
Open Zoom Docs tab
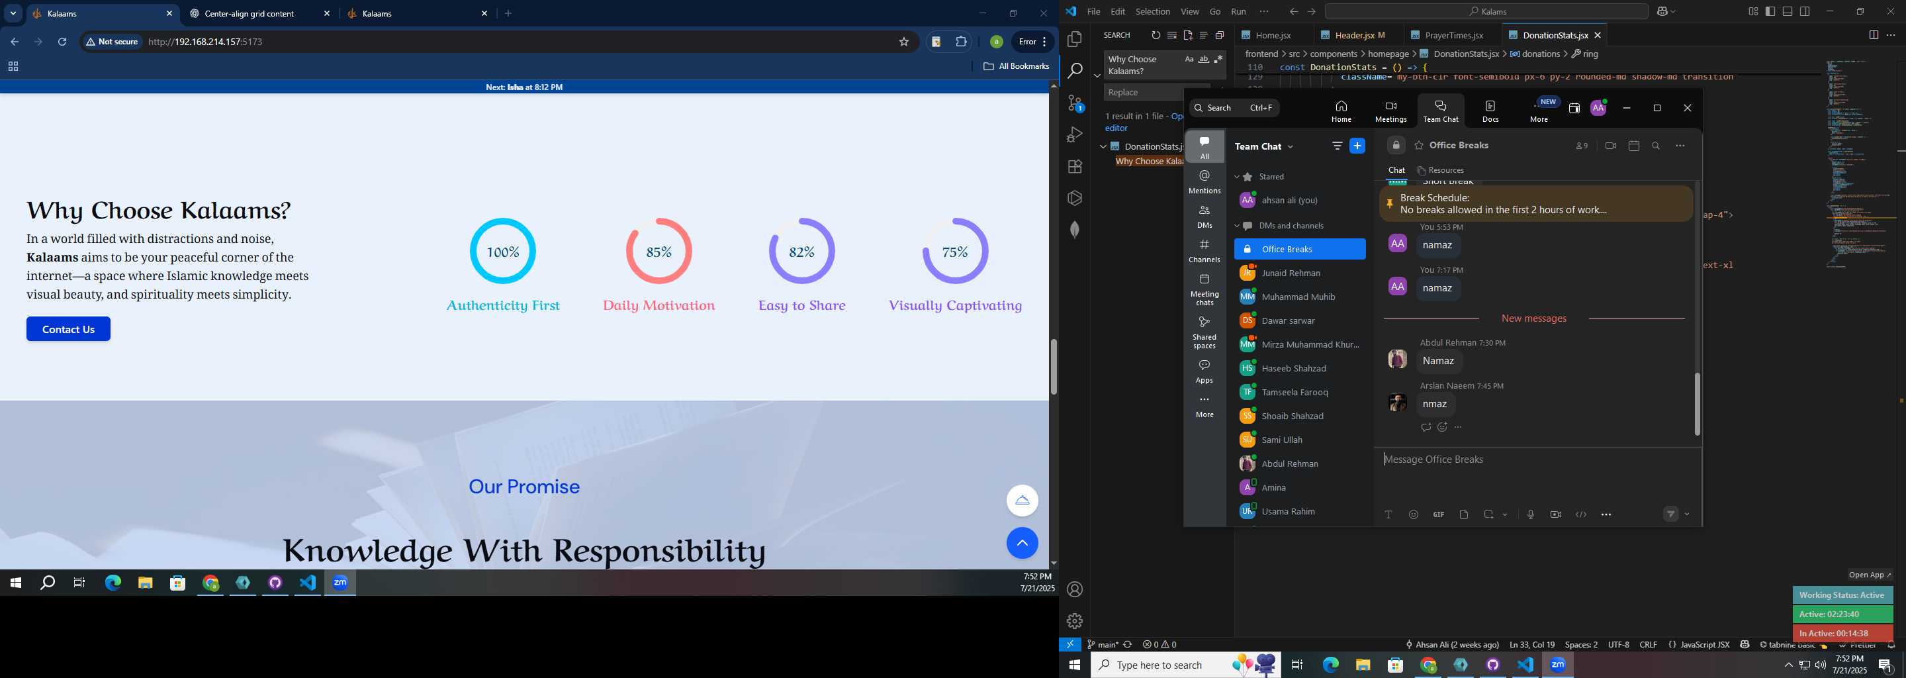(x=1490, y=111)
